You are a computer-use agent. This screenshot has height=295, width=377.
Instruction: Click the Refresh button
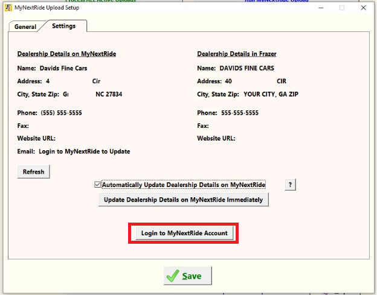click(x=33, y=171)
